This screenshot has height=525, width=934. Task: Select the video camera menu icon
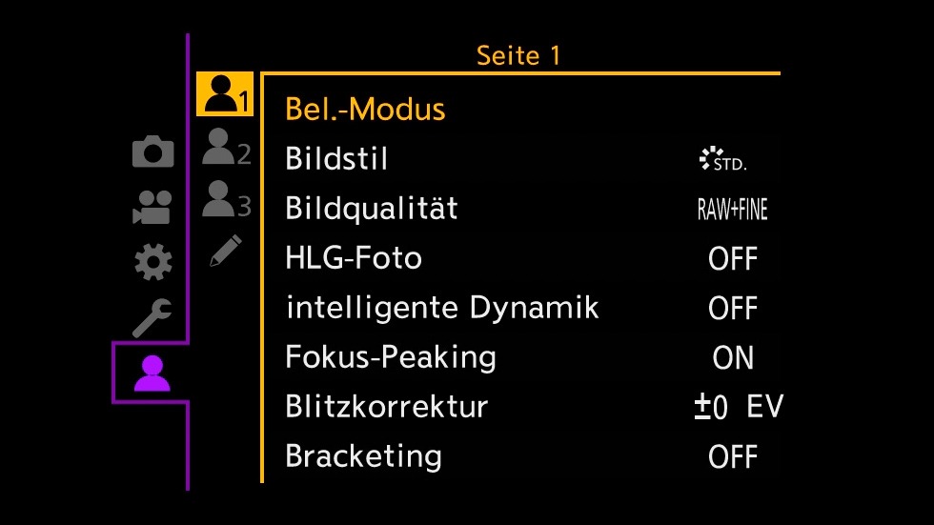pyautogui.click(x=152, y=207)
